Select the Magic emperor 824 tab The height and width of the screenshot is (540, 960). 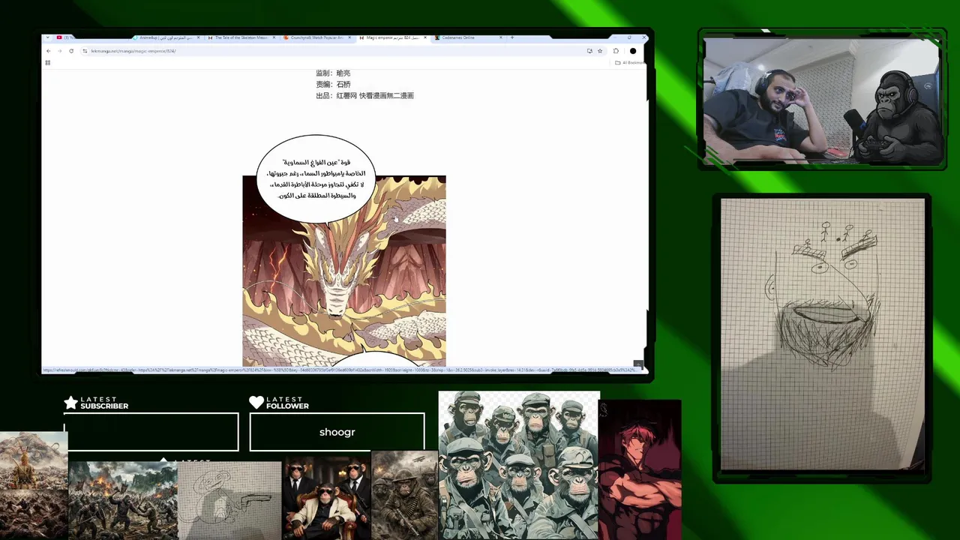394,37
